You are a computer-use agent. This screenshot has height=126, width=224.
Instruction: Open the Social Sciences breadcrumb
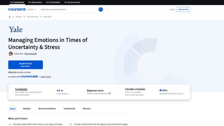33,17
